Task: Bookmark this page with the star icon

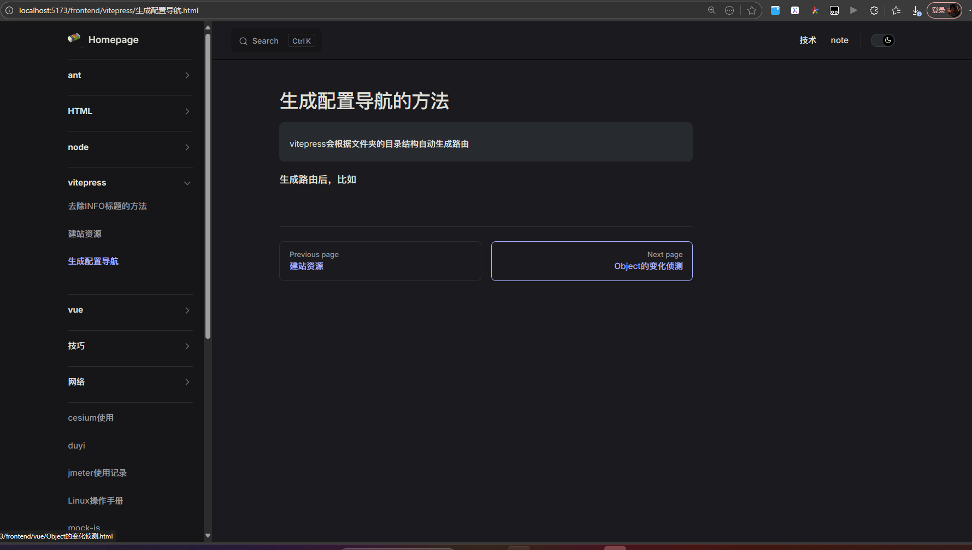Action: (x=752, y=10)
